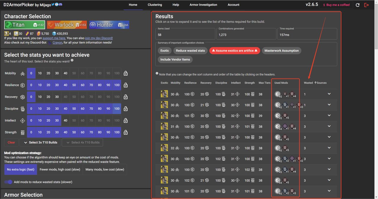Lock the Resilience stat
The image size is (378, 199).
(x=126, y=85)
